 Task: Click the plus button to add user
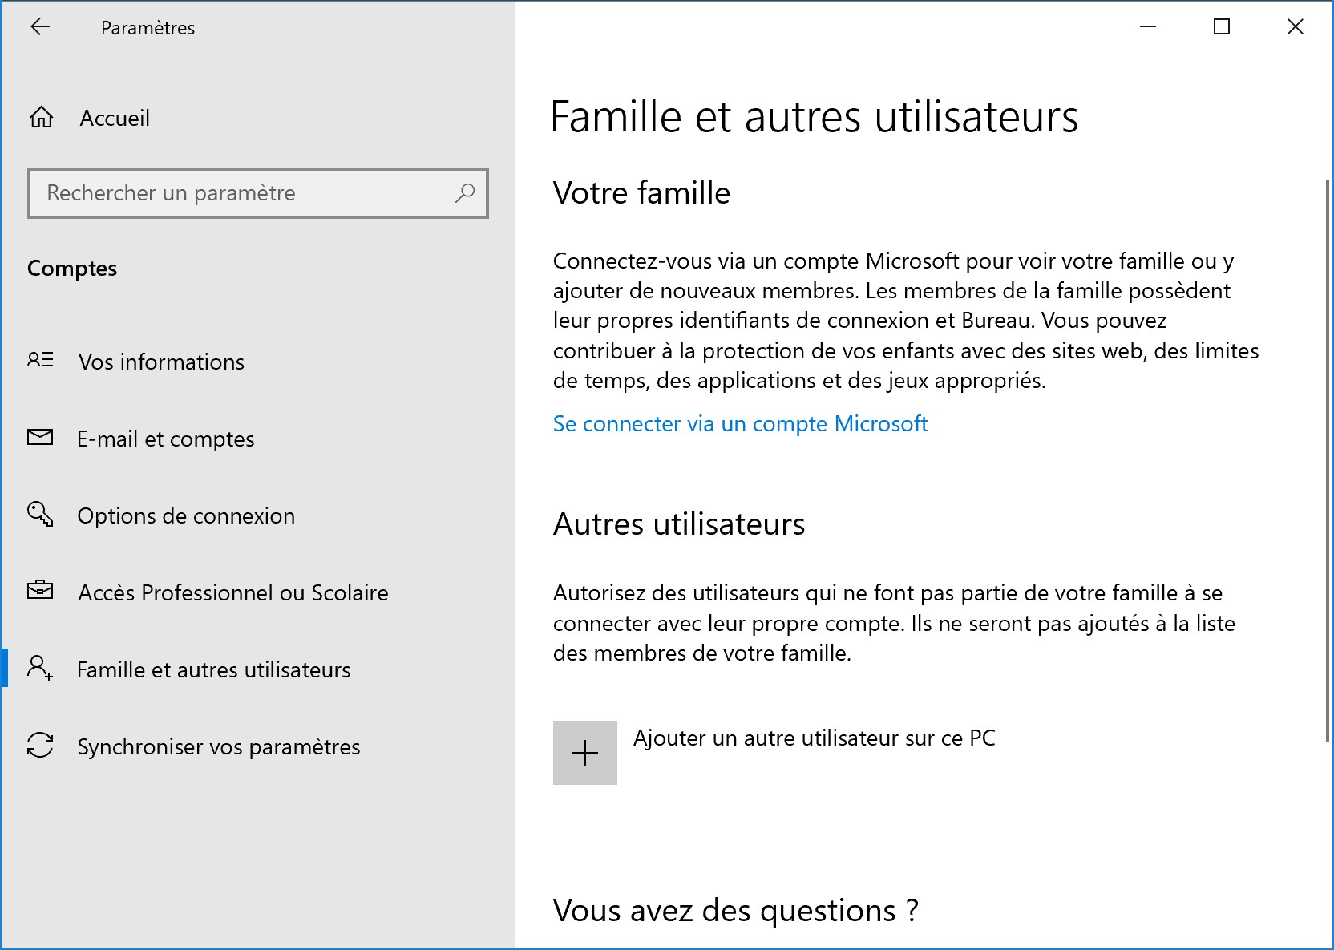pyautogui.click(x=585, y=753)
